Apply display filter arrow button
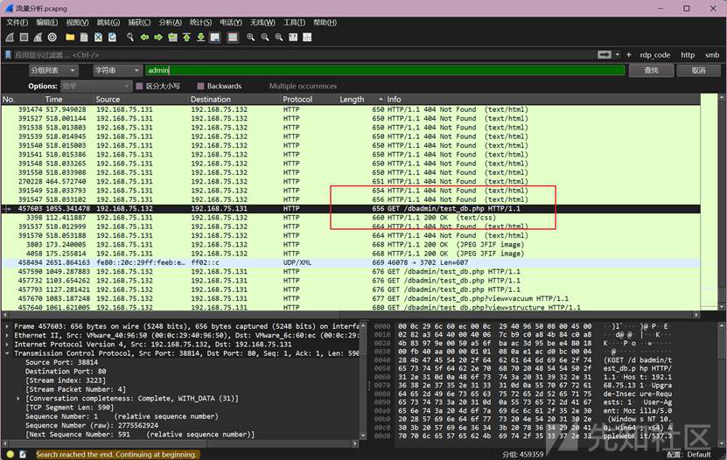Image resolution: width=727 pixels, height=460 pixels. coord(605,55)
